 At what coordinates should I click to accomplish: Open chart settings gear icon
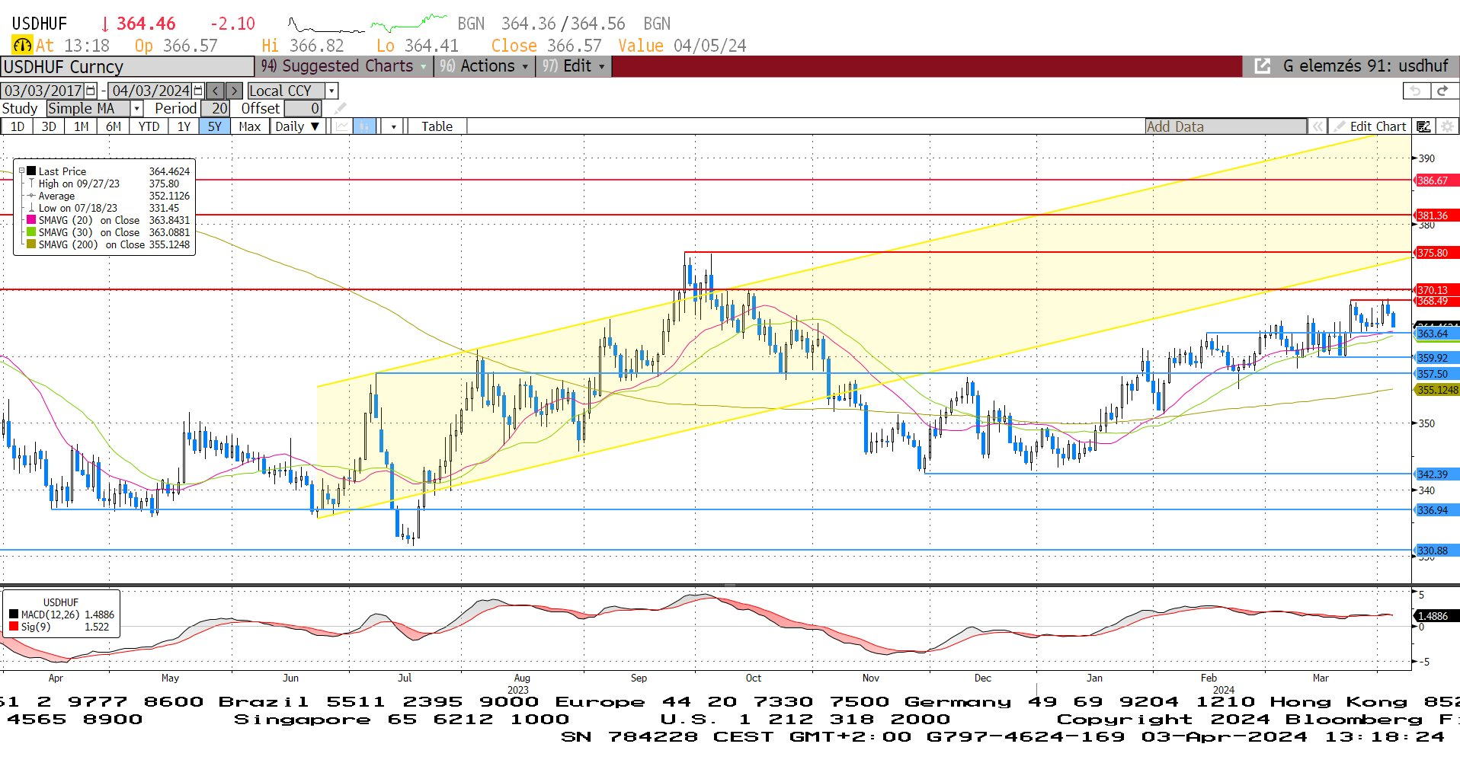1446,126
